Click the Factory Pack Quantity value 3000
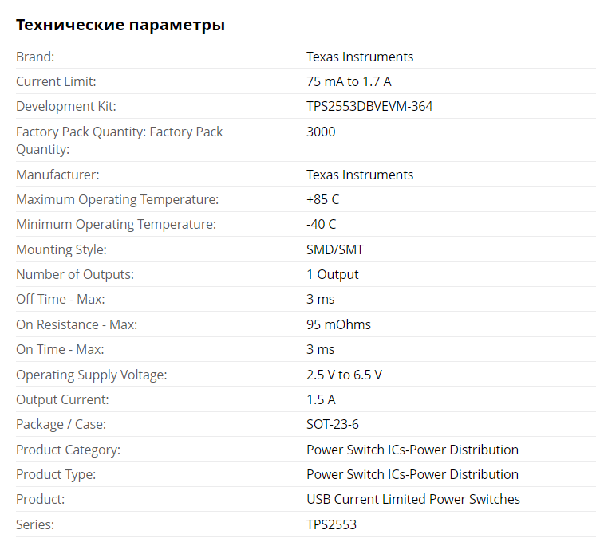The height and width of the screenshot is (542, 596). click(321, 132)
